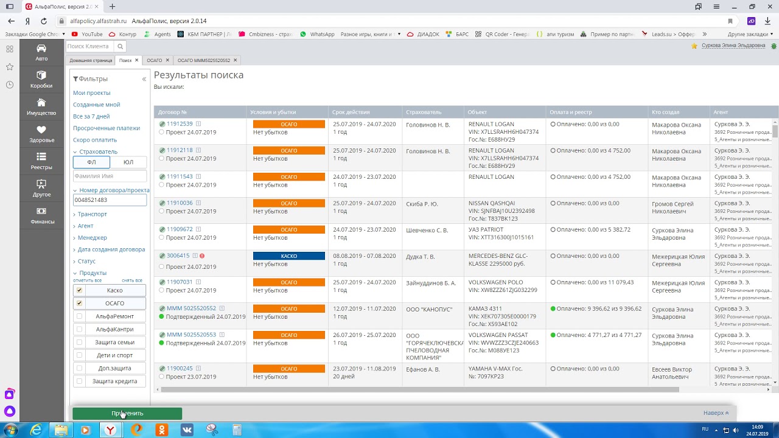The width and height of the screenshot is (779, 438).
Task: Expand the Статус filter section
Action: pyautogui.click(x=84, y=261)
